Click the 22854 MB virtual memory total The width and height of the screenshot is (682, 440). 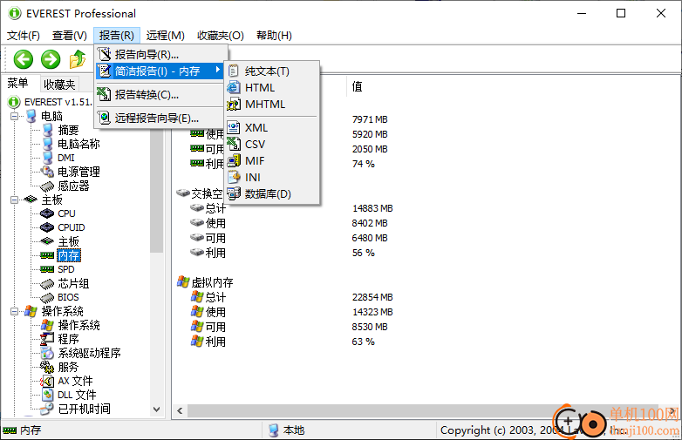372,297
